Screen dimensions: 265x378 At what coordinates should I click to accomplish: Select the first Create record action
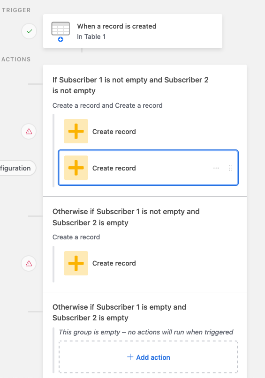pos(148,131)
